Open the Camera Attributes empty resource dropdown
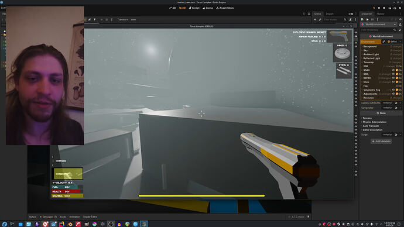 click(x=400, y=103)
